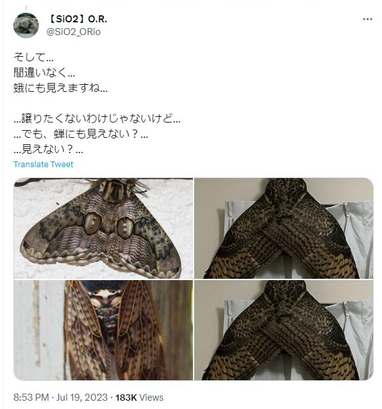
Task: Open the brown moth photo on white wall
Action: [x=103, y=228]
